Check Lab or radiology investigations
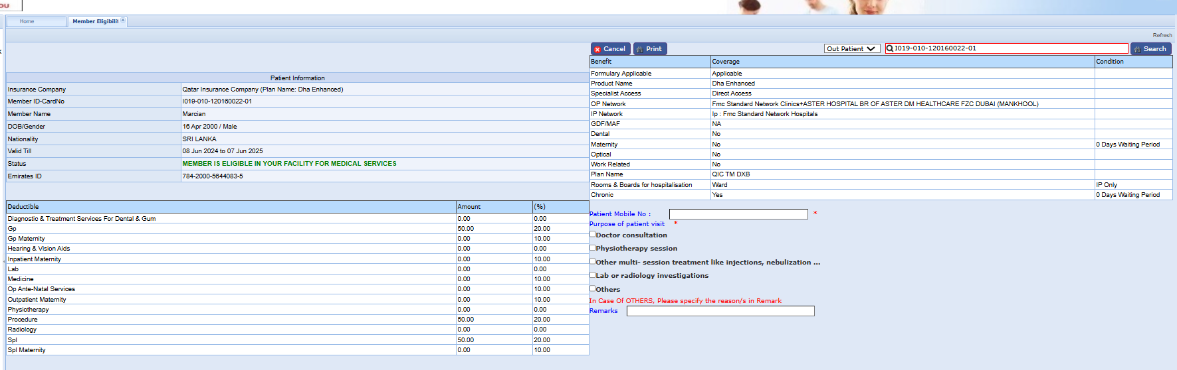Screen dimensions: 1177x370 (x=593, y=275)
